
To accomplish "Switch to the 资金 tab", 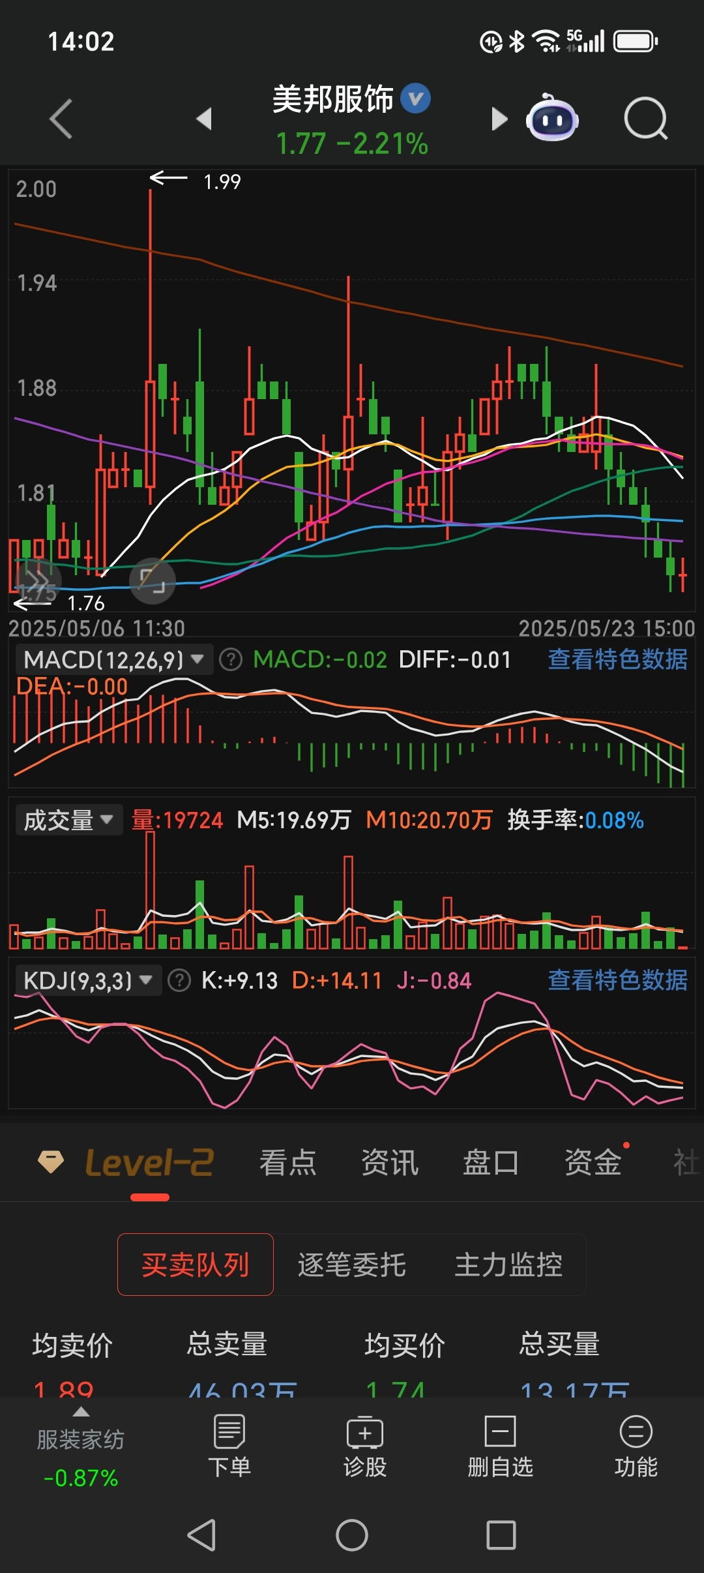I will (x=593, y=1162).
